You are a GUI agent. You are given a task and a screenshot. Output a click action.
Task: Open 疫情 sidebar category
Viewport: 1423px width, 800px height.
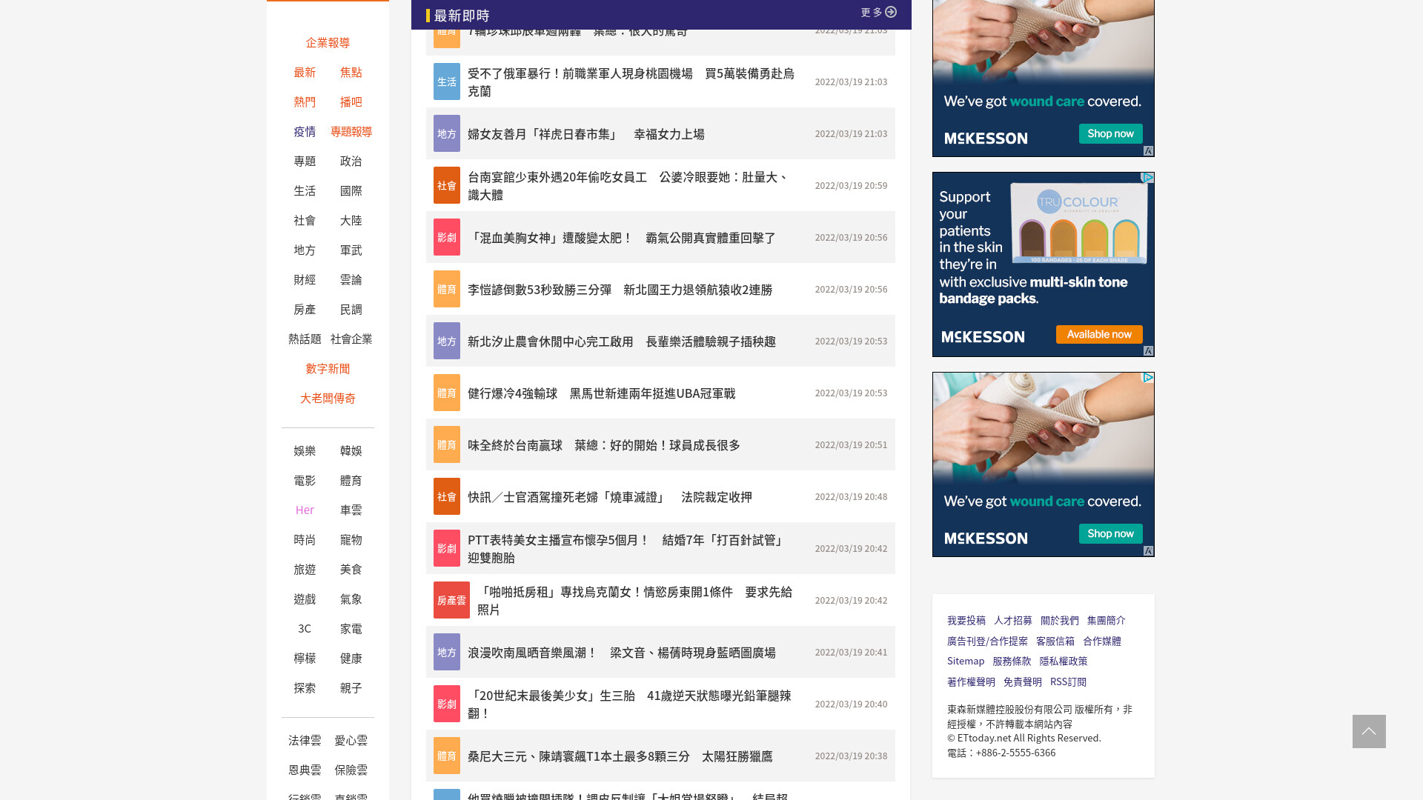(x=305, y=131)
